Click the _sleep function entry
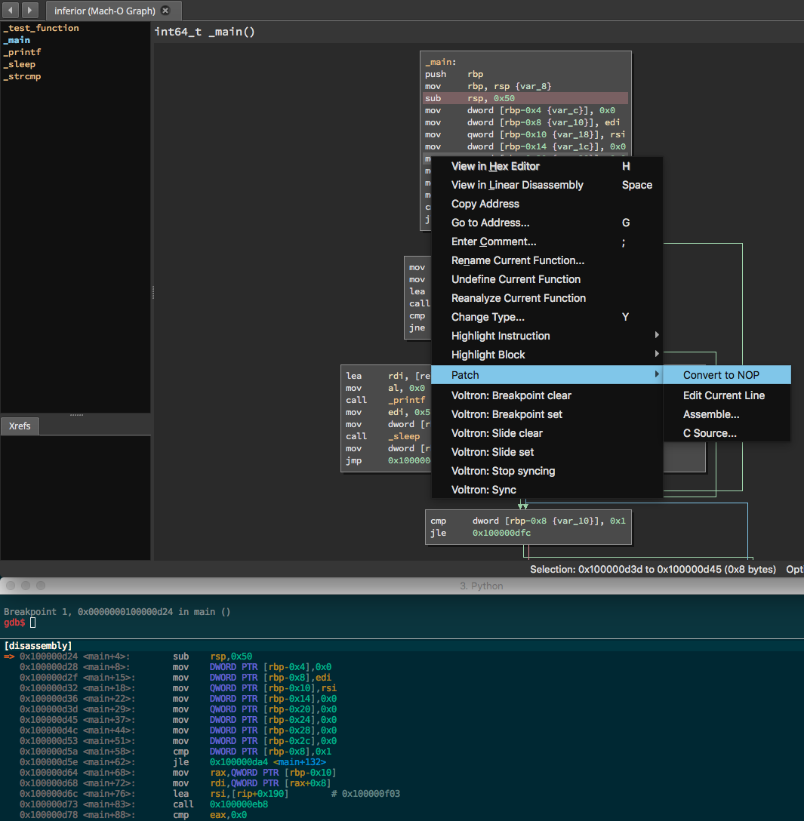Image resolution: width=804 pixels, height=821 pixels. [x=20, y=64]
